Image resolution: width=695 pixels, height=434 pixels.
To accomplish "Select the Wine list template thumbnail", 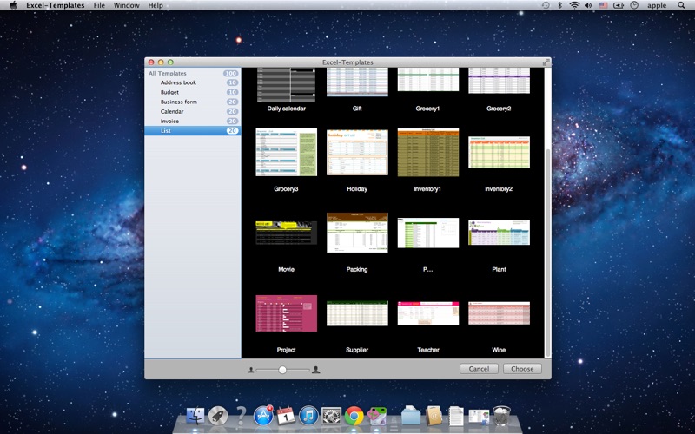I will (x=499, y=313).
